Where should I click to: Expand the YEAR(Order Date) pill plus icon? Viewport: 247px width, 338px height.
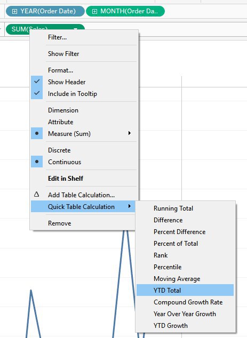click(14, 11)
